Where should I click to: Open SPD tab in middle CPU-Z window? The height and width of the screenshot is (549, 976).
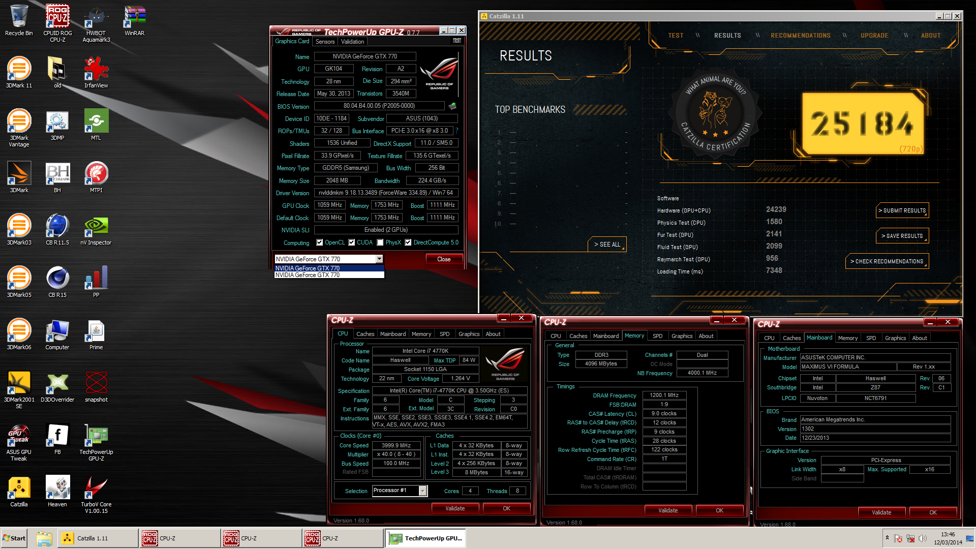tap(657, 336)
